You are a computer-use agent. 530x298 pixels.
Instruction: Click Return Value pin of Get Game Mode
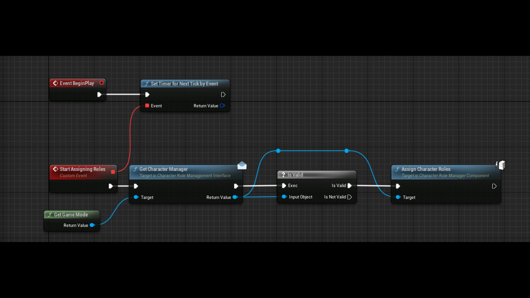coord(92,225)
